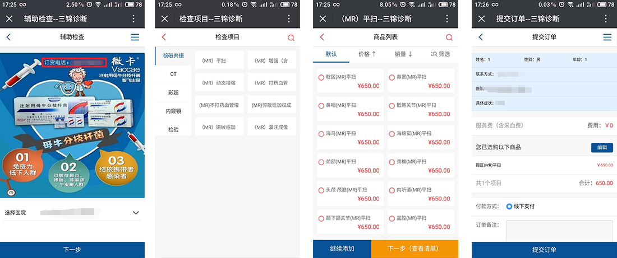Go back using red arrow on 检查项目
Screen dimensions: 617x258
[x=164, y=37]
